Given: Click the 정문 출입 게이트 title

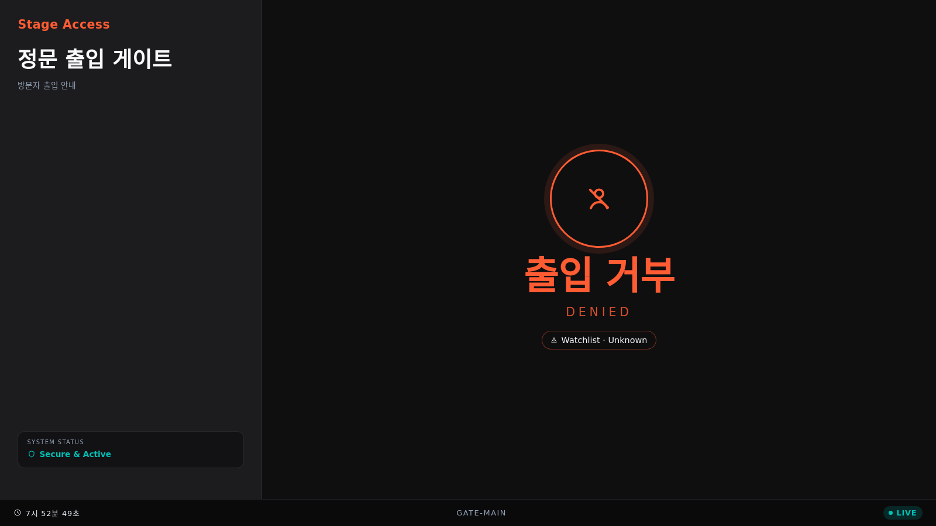Looking at the screenshot, I should pyautogui.click(x=95, y=58).
